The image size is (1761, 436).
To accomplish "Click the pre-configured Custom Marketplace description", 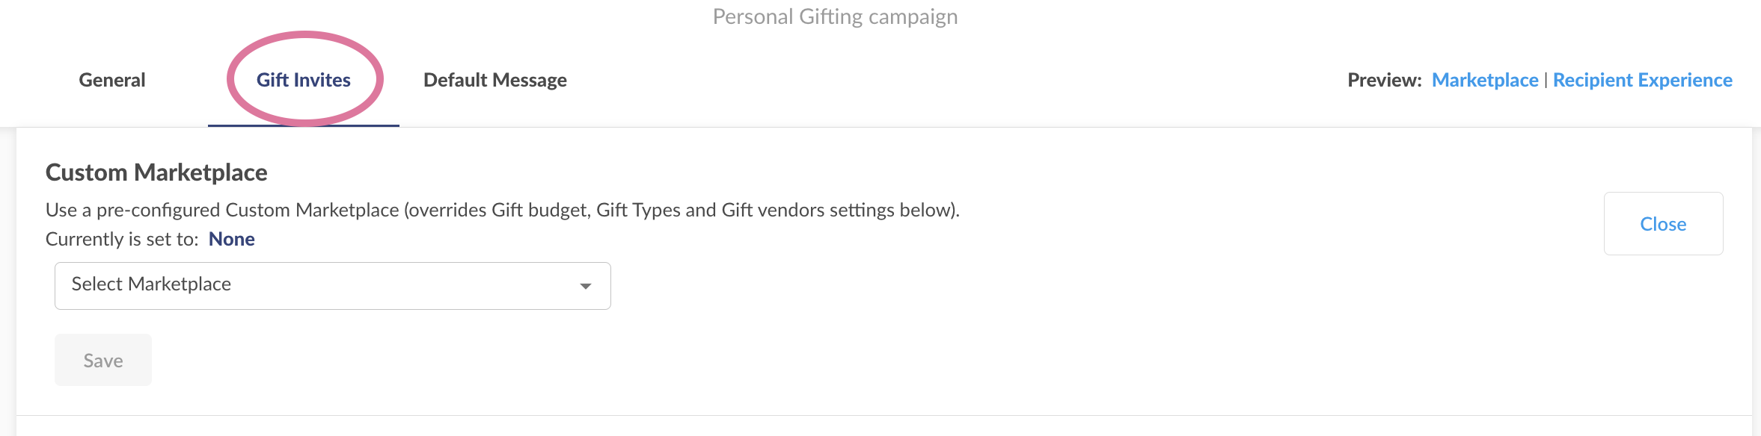I will pyautogui.click(x=503, y=210).
